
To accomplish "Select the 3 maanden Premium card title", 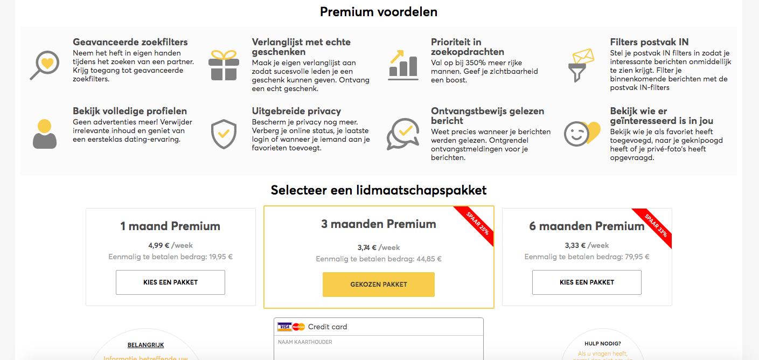I will (x=379, y=224).
